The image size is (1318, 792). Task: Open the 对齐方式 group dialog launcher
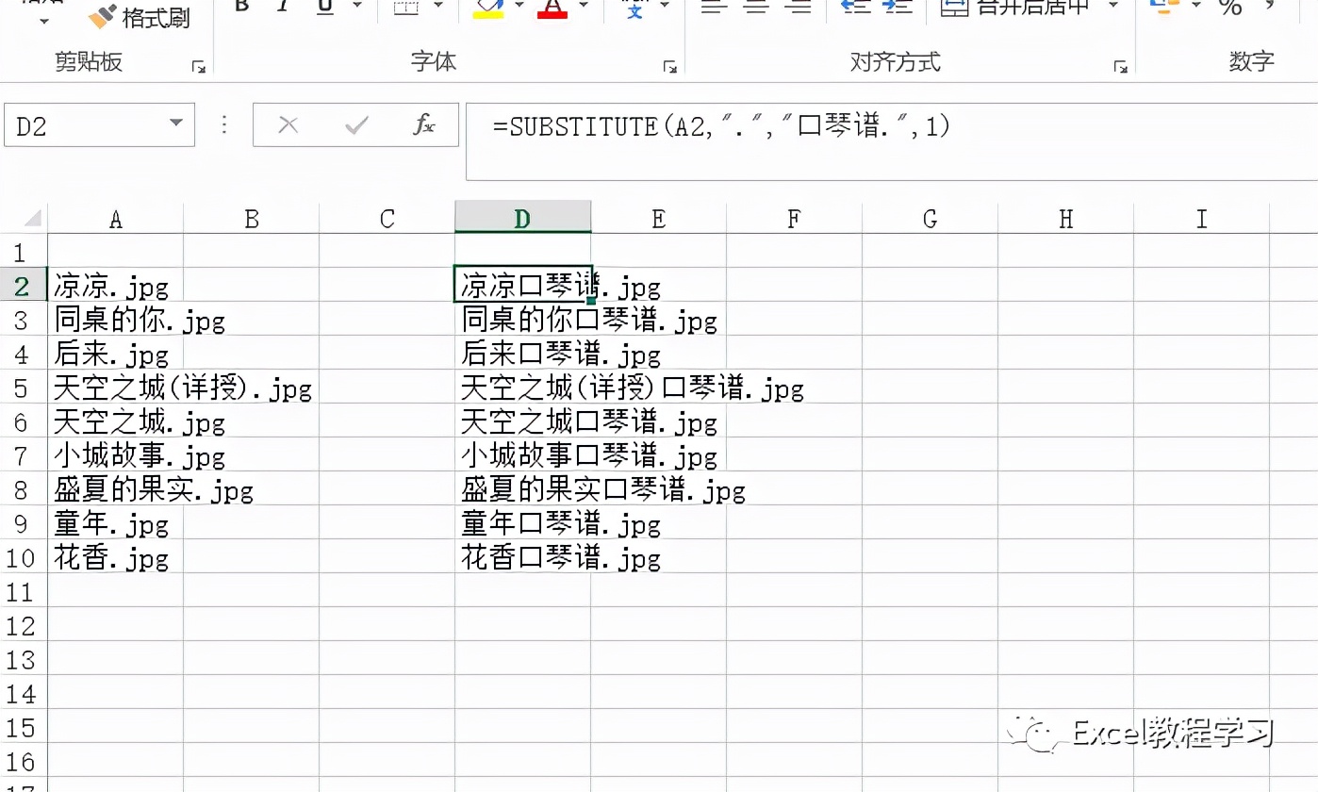[x=1122, y=68]
